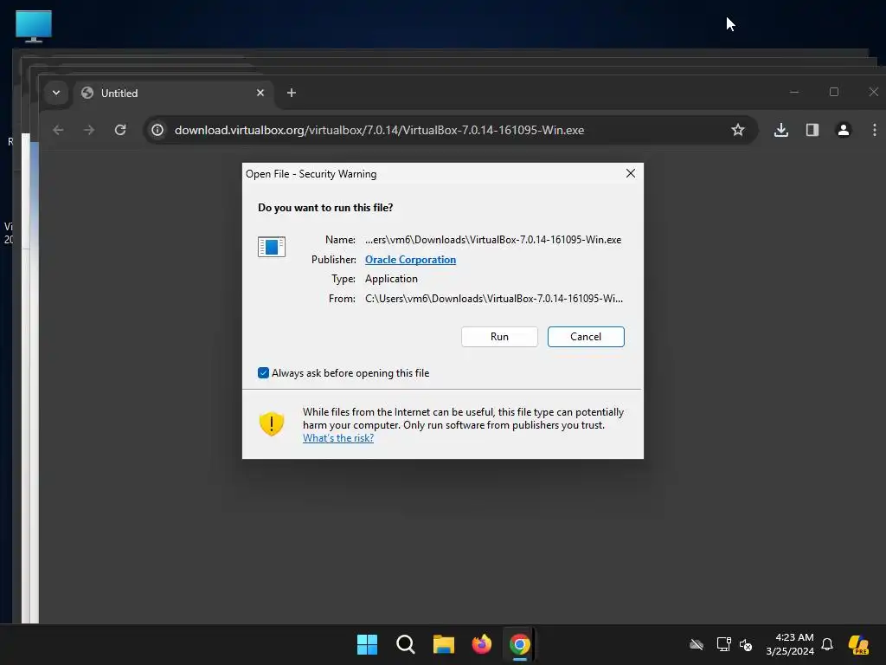Maximize the Chrome window

point(833,92)
